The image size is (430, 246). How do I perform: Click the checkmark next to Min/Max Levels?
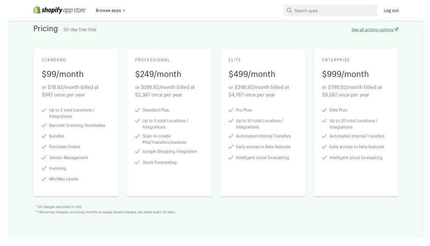[44, 179]
